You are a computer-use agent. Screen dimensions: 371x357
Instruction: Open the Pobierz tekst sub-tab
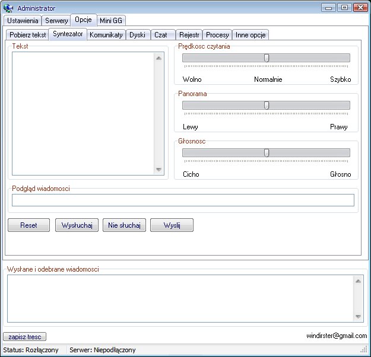tap(27, 35)
